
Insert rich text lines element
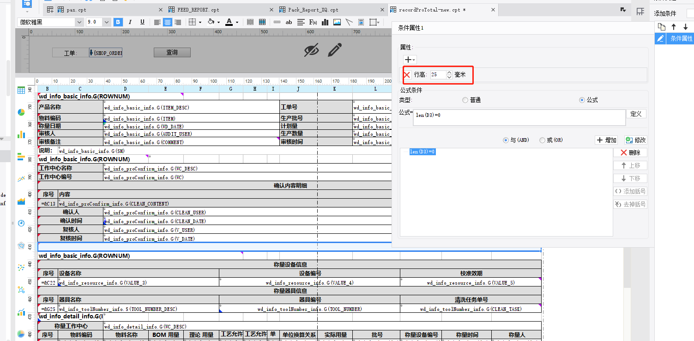[x=301, y=22]
